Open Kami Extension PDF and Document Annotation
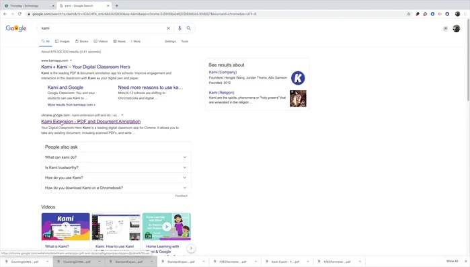 click(91, 121)
